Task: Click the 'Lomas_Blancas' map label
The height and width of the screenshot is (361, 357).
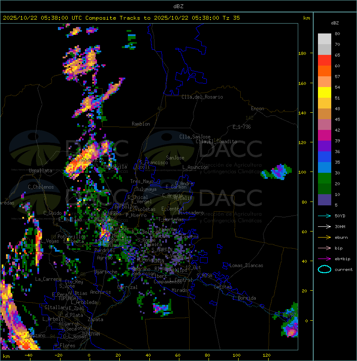Action: pyautogui.click(x=246, y=265)
